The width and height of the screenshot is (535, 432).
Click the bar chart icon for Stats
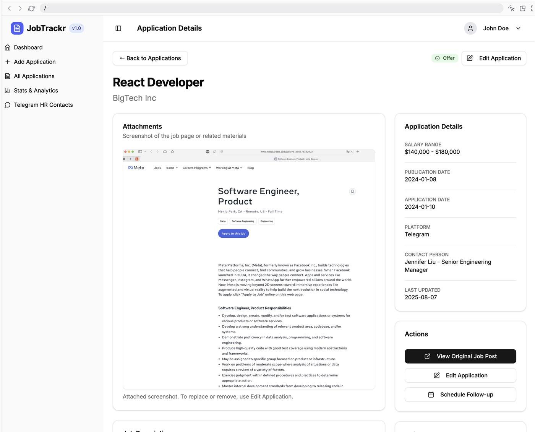[8, 91]
